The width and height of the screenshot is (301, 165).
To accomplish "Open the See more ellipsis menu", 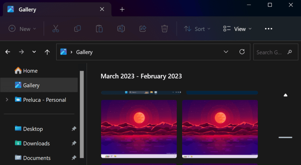I will click(x=268, y=29).
